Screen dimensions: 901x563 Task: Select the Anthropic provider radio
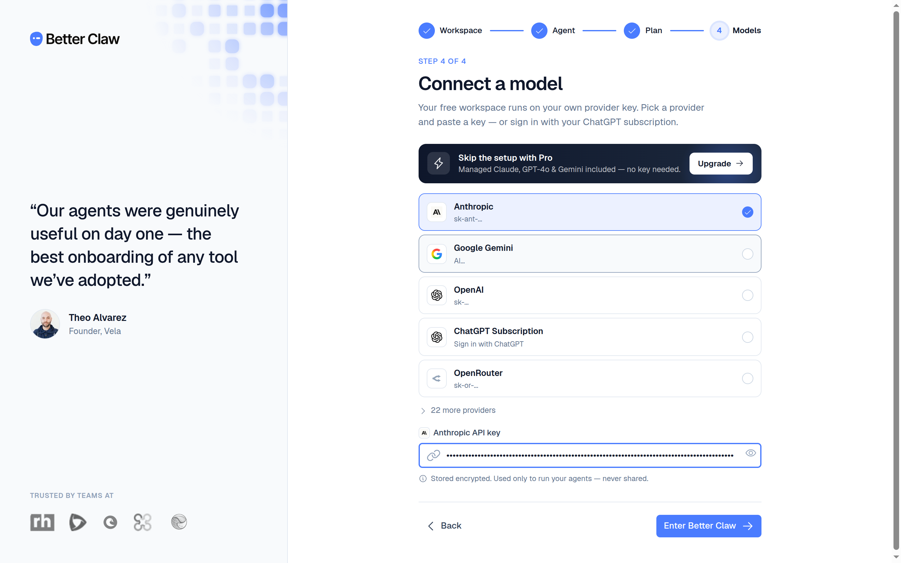(747, 212)
